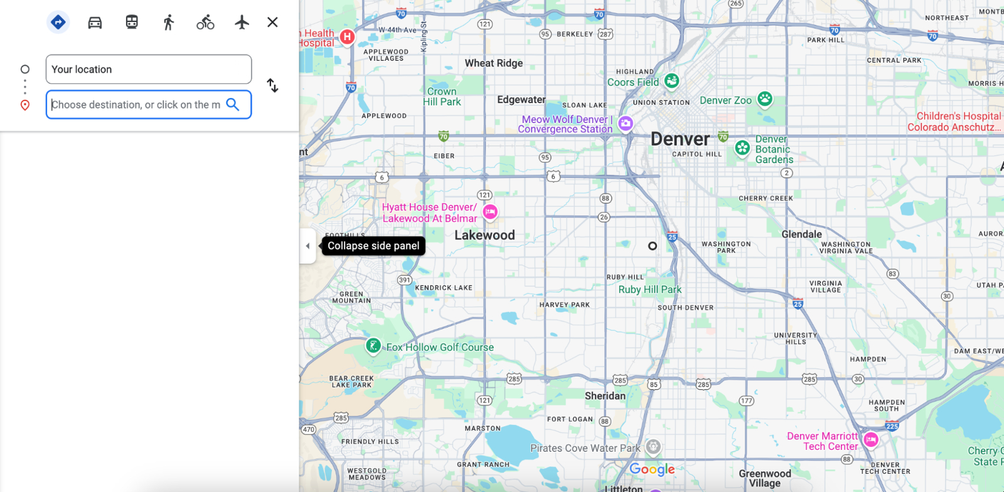Open Denver Marriott Tech Center hotel pin
1004x492 pixels.
click(x=870, y=440)
